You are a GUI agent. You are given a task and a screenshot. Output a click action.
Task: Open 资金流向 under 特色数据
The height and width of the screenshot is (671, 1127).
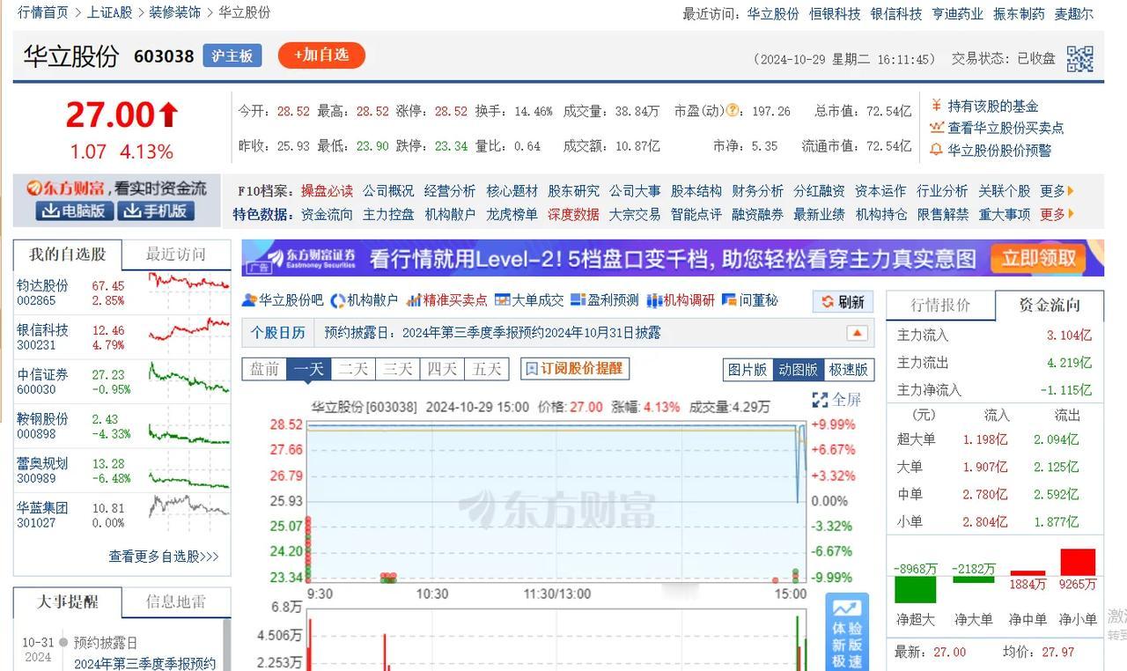tap(327, 214)
